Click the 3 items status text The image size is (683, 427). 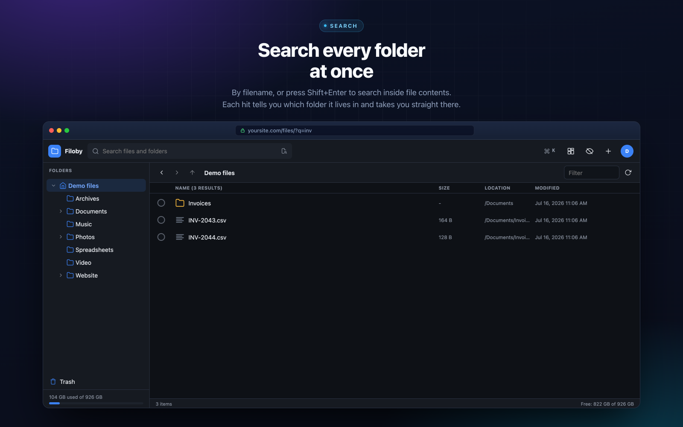click(x=164, y=404)
